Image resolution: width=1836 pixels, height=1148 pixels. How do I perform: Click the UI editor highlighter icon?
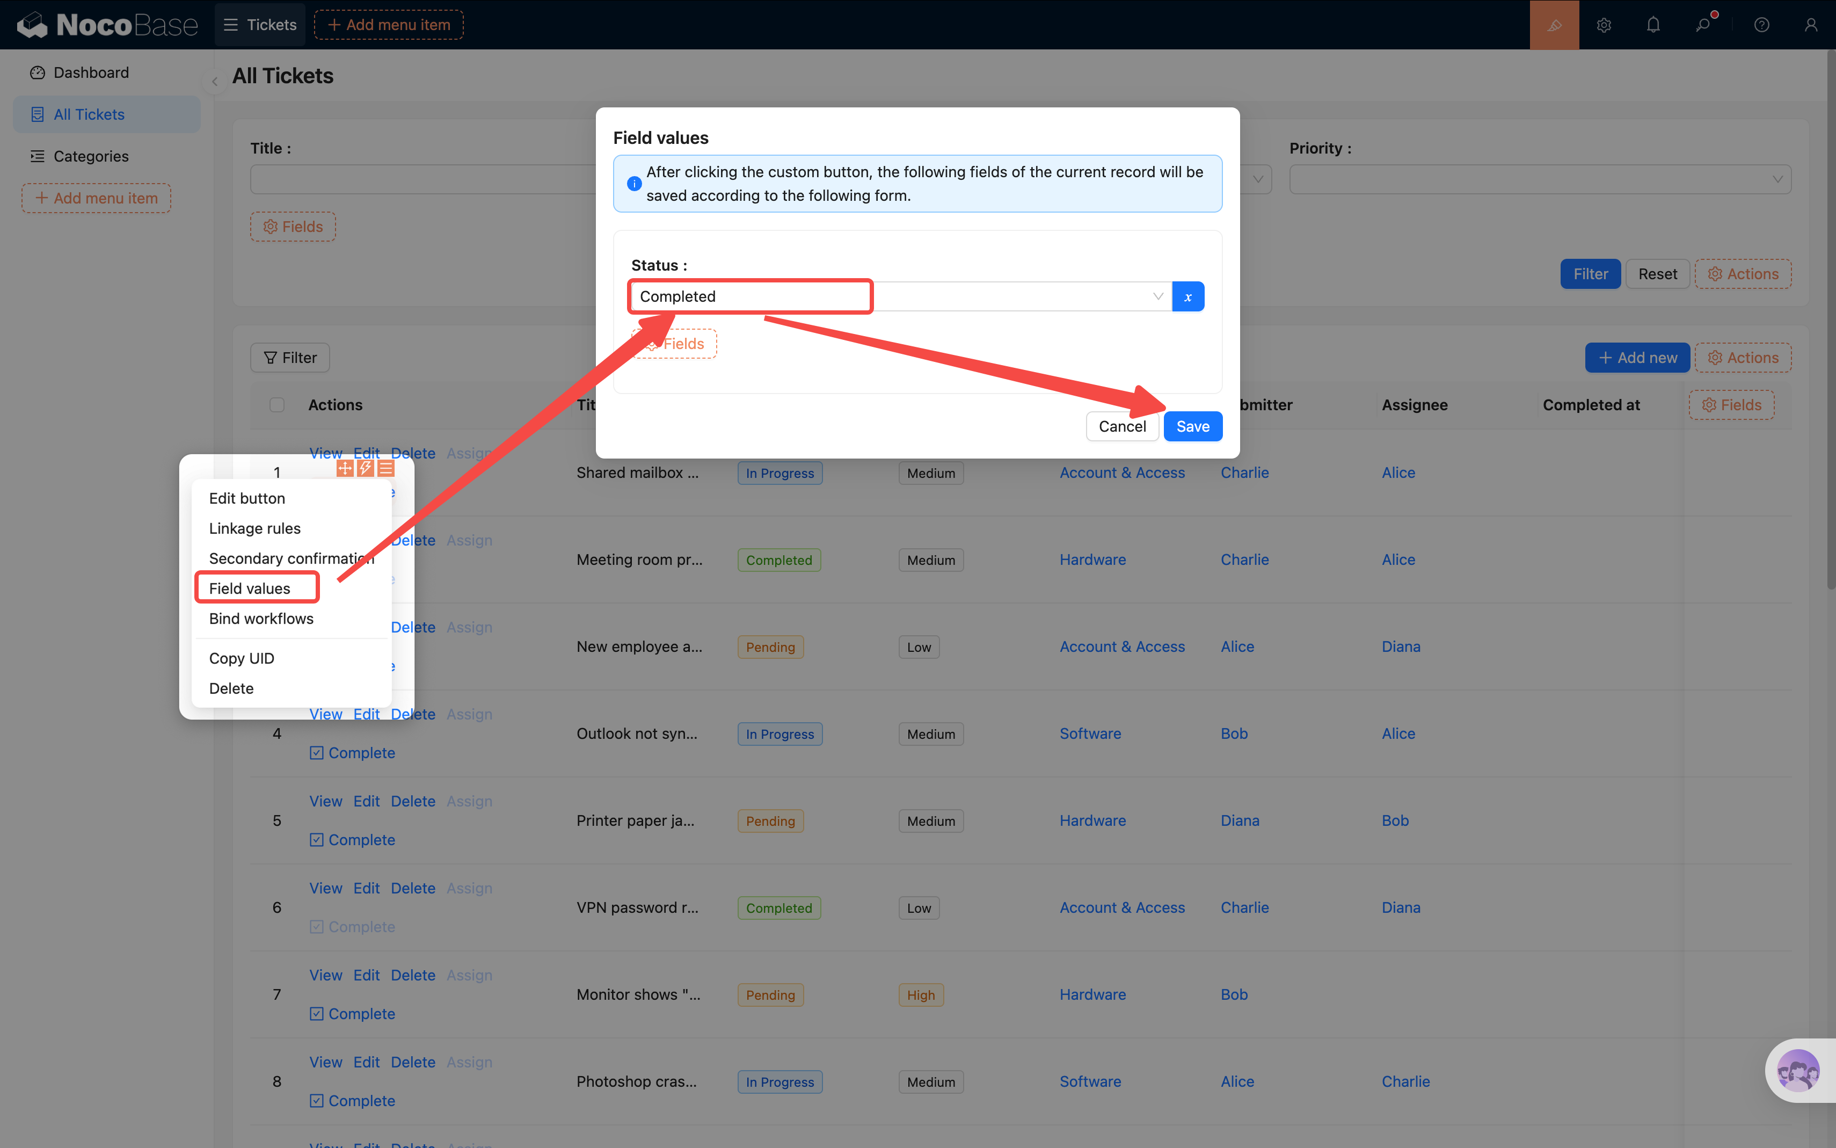tap(1554, 25)
